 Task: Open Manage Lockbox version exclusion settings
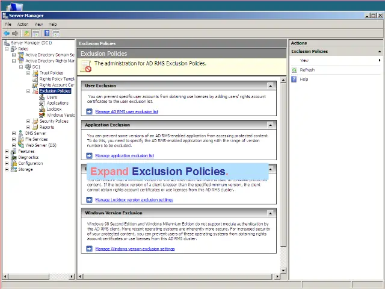pyautogui.click(x=134, y=200)
